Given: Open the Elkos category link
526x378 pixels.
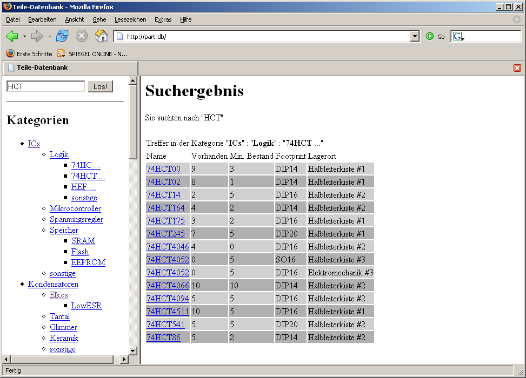Looking at the screenshot, I should click(x=59, y=295).
